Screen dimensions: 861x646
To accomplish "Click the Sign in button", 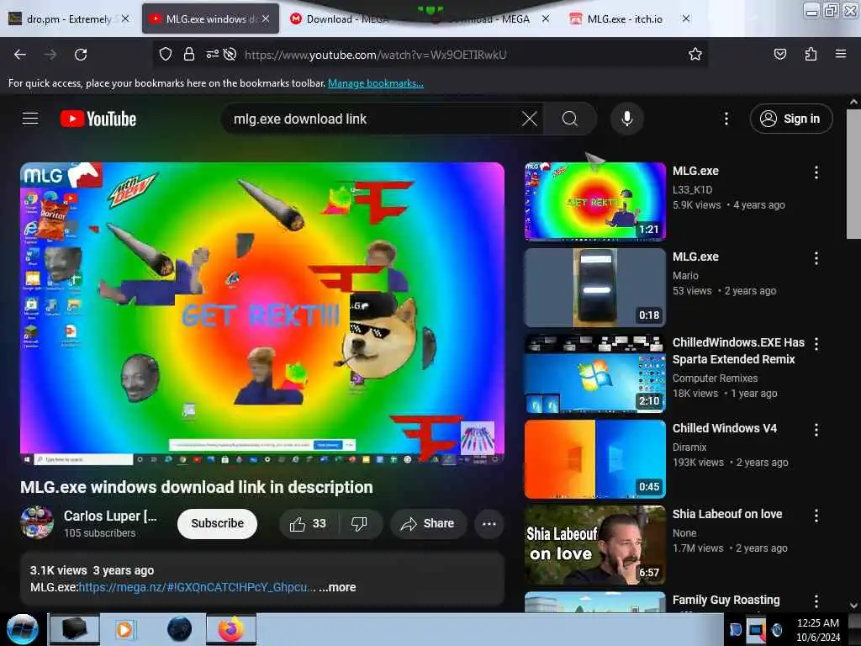I will [791, 119].
